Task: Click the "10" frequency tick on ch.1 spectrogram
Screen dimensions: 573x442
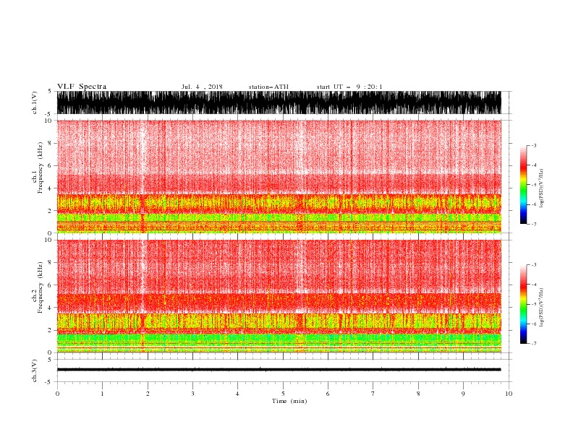Action: tap(48, 121)
